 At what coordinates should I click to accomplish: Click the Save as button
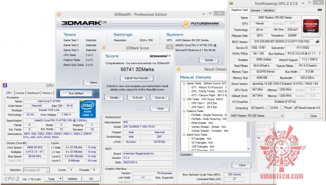coord(160,97)
